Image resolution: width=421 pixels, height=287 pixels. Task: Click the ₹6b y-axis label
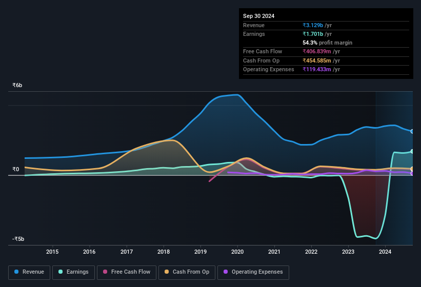(17, 85)
